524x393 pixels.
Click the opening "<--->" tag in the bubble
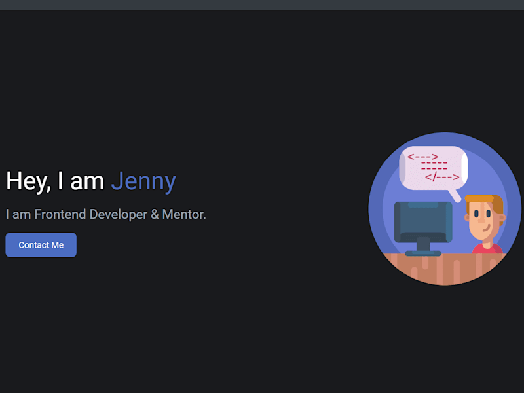pyautogui.click(x=422, y=157)
